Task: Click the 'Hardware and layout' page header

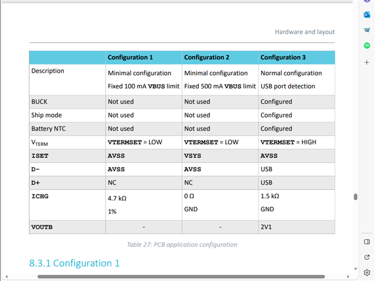Action: pos(305,32)
